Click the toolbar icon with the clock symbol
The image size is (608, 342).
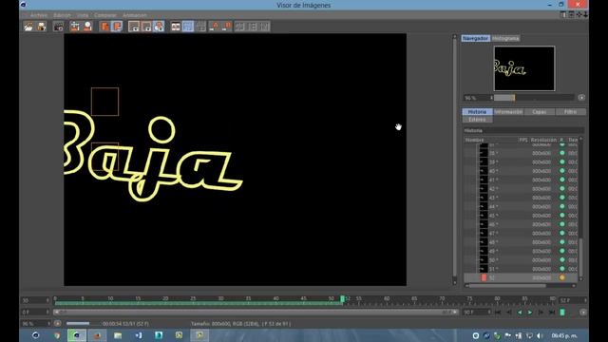point(87,27)
